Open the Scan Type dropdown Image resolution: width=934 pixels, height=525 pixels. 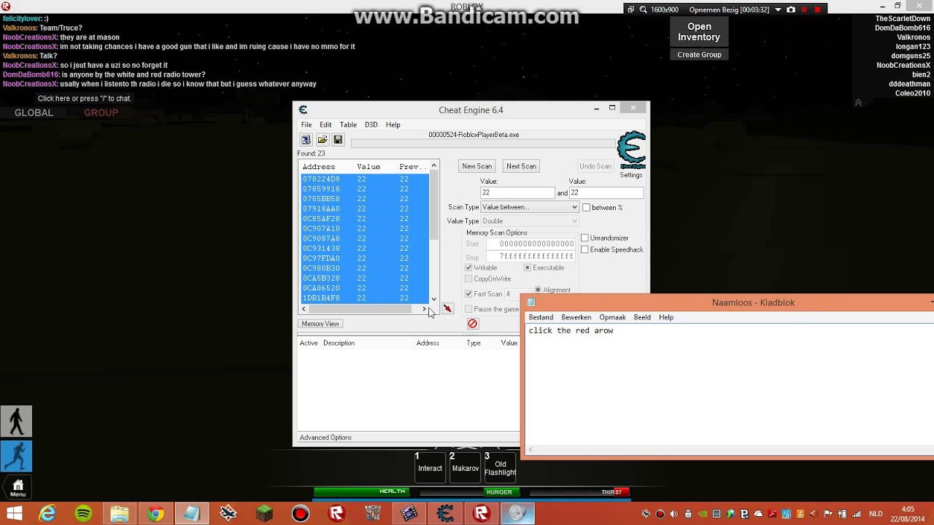coord(530,207)
